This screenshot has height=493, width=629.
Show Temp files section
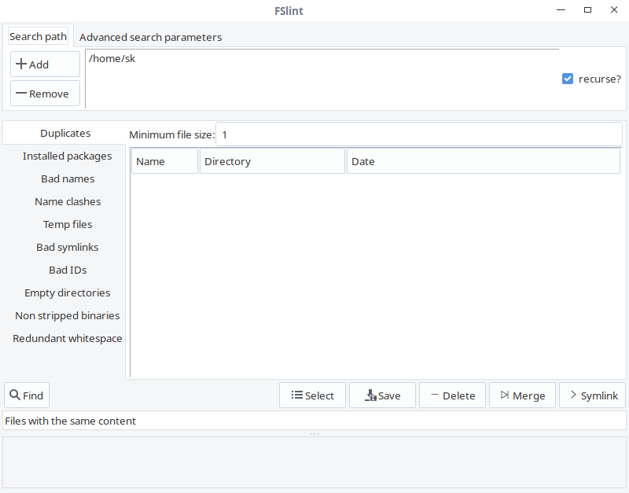point(68,224)
